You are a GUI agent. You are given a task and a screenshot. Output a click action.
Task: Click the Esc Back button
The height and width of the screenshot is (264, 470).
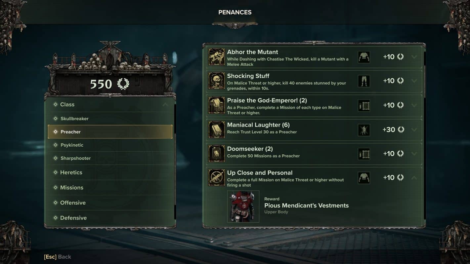[58, 257]
